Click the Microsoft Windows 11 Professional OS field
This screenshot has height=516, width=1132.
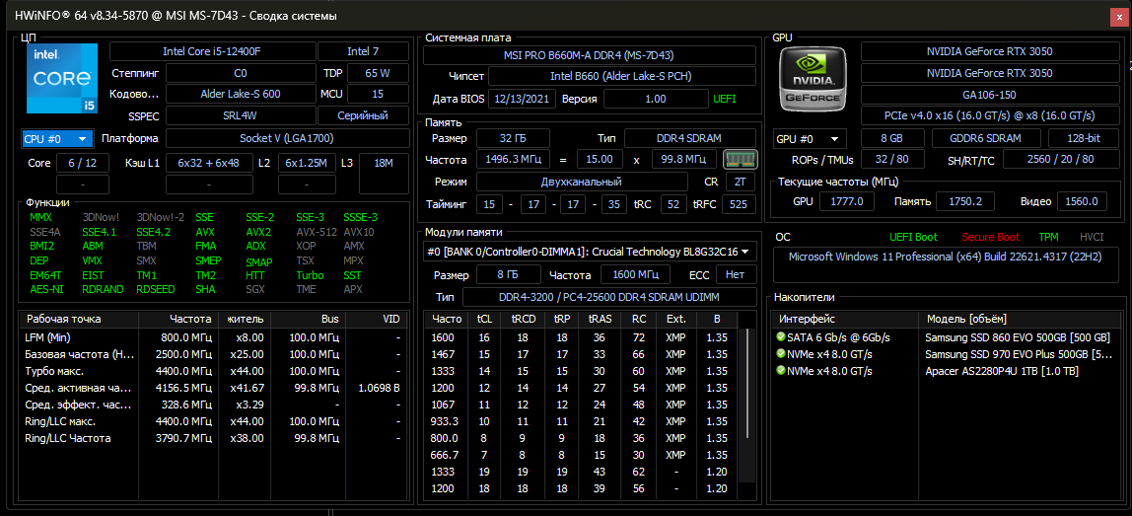(946, 263)
